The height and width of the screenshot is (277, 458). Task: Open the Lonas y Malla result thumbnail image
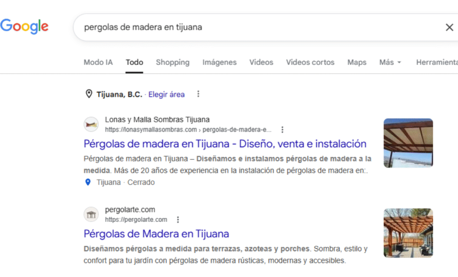(x=408, y=143)
